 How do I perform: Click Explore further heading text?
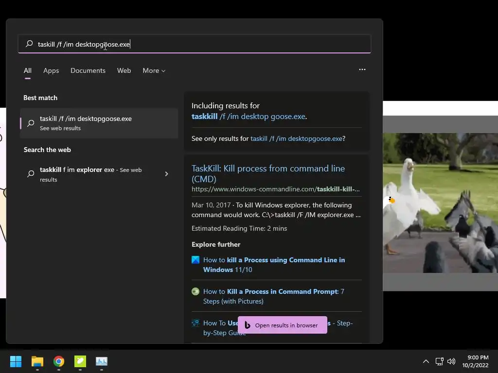coord(216,245)
